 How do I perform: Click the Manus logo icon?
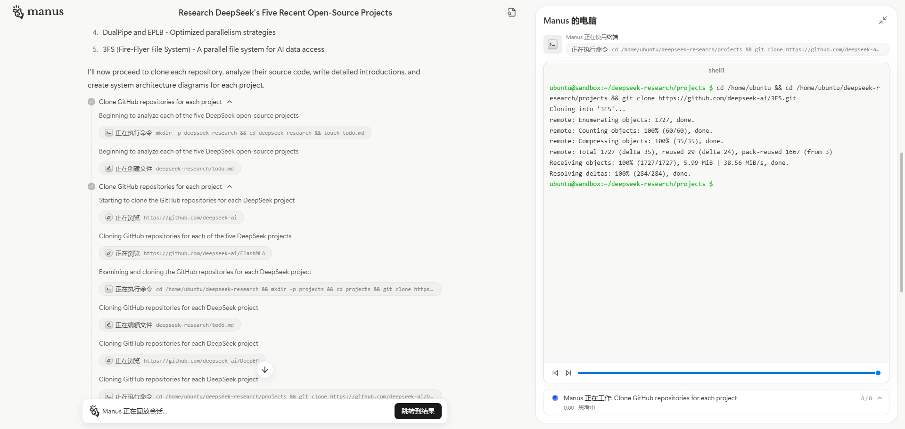click(18, 12)
